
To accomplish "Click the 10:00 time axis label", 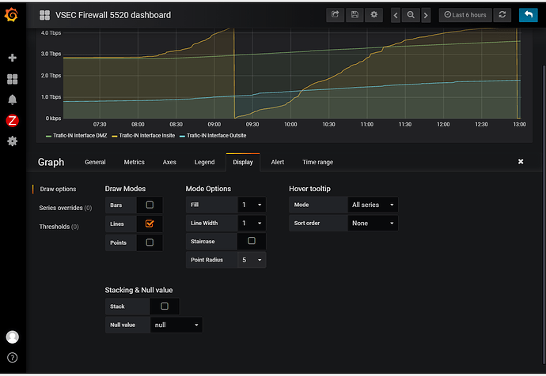I will pyautogui.click(x=290, y=124).
